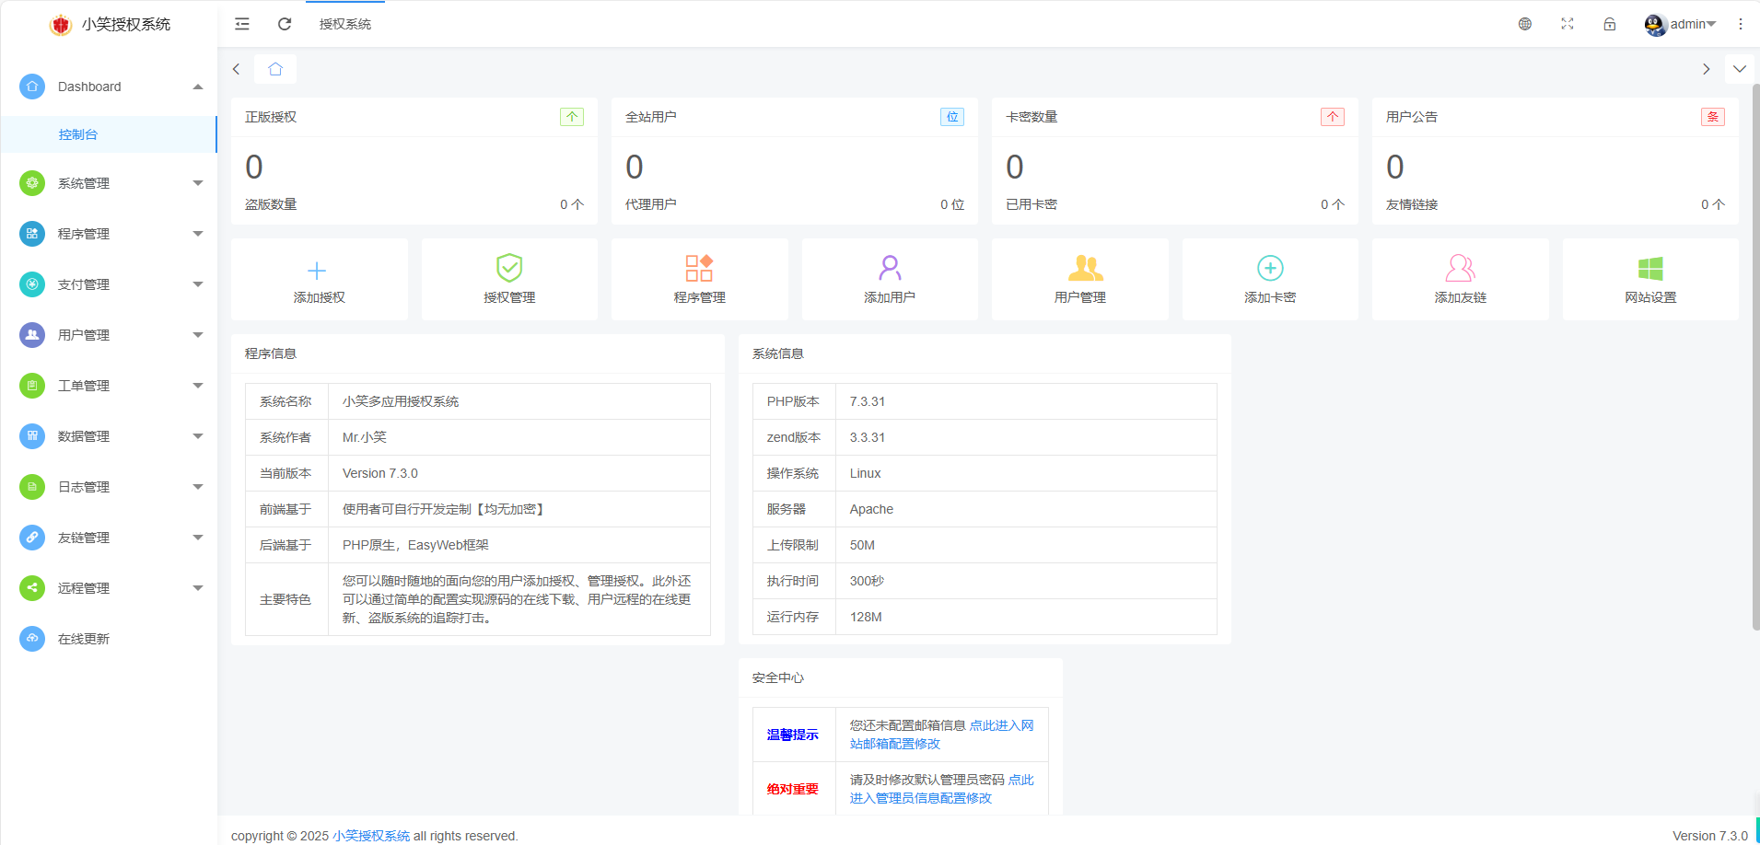1760x845 pixels.
Task: Expand the 友链管理 menu arrow
Action: pyautogui.click(x=198, y=538)
